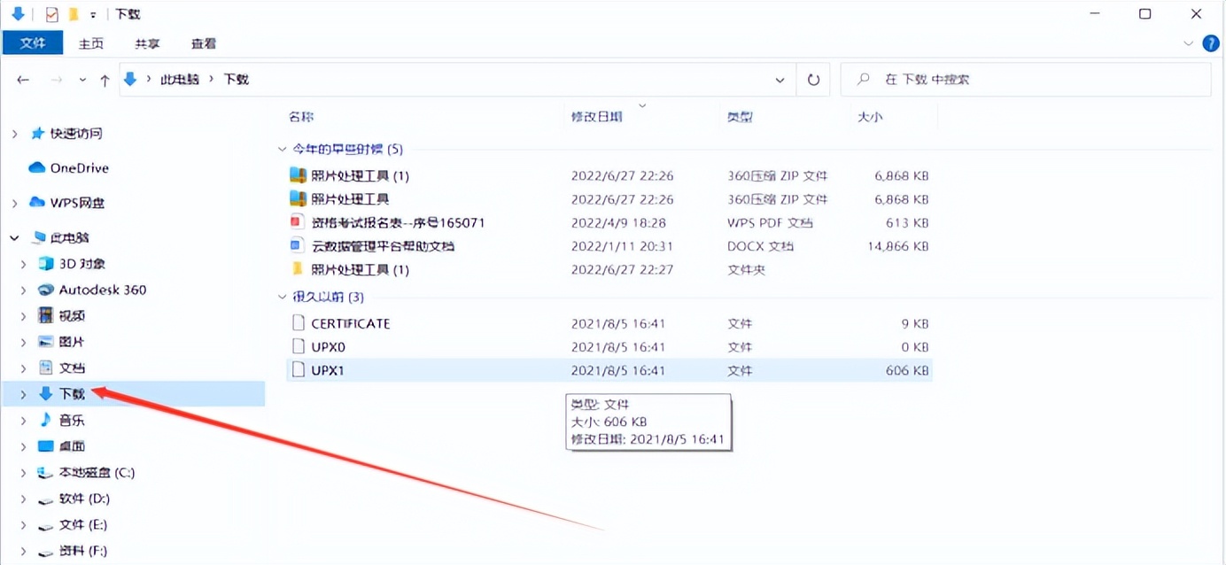Open the 音乐 folder in sidebar
The image size is (1226, 565).
[71, 420]
